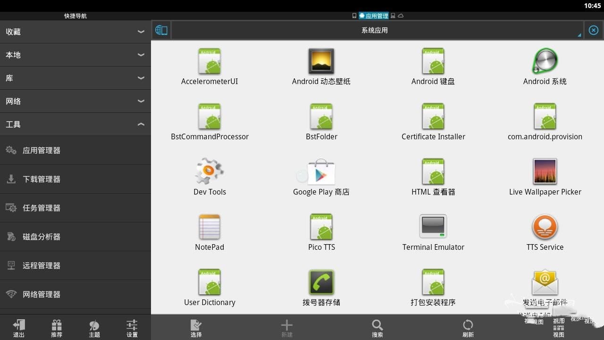Open 远程管理器 from sidebar

click(x=75, y=265)
